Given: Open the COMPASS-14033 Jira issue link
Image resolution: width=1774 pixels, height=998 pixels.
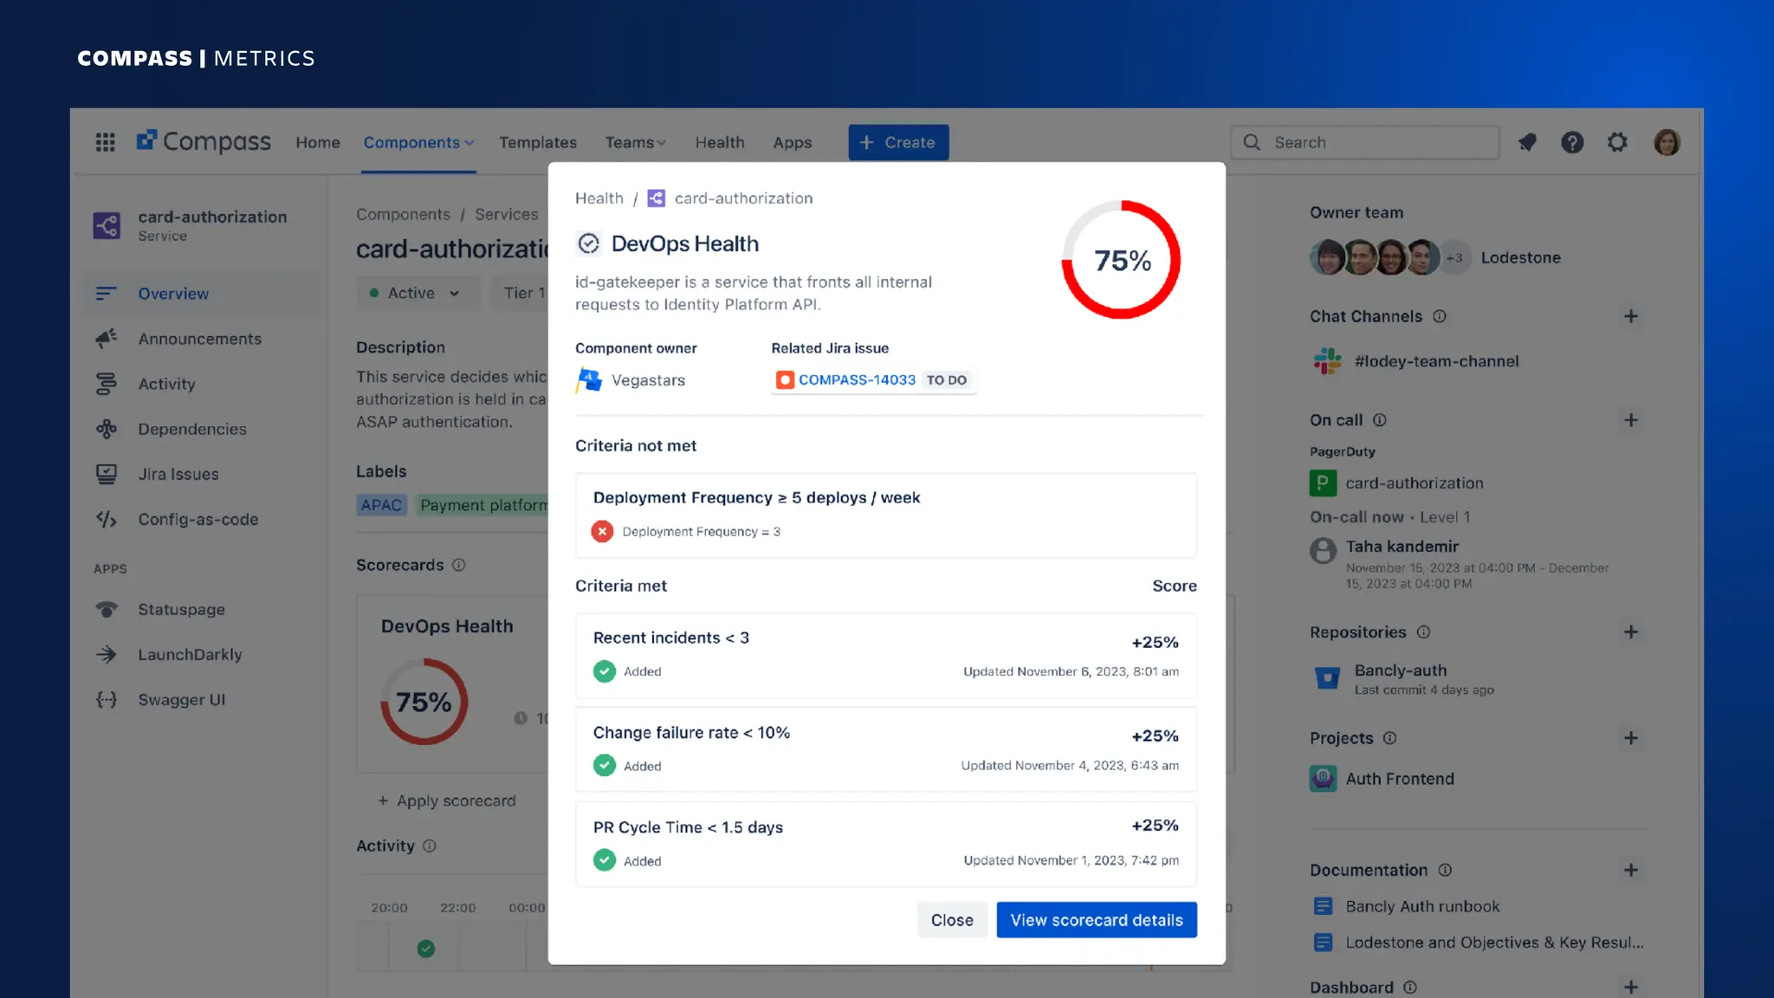Looking at the screenshot, I should (856, 379).
